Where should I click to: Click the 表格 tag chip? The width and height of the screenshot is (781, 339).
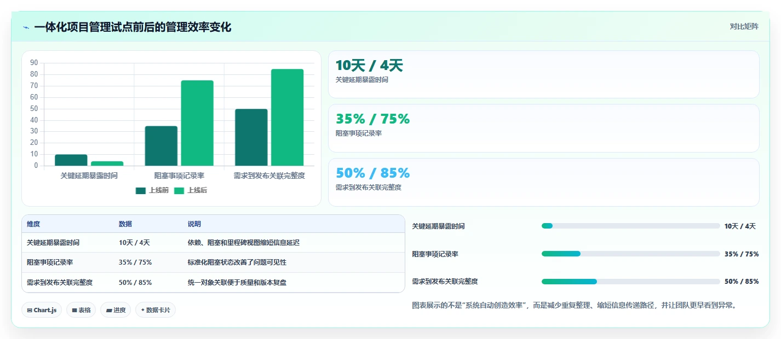(81, 310)
